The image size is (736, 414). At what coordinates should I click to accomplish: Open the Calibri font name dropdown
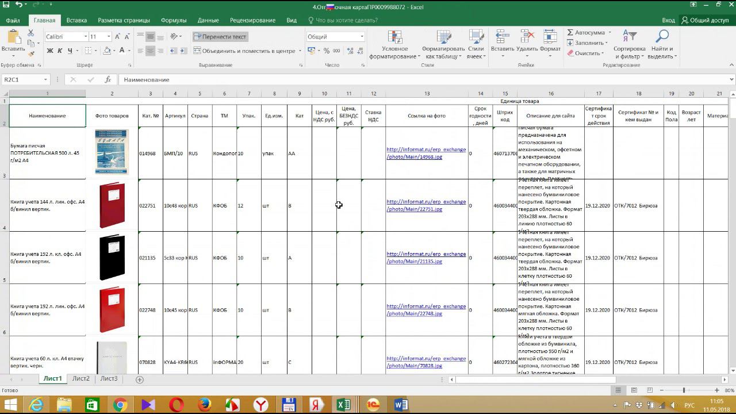pos(86,37)
